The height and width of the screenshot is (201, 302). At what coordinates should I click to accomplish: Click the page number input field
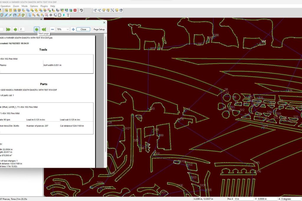22,29
